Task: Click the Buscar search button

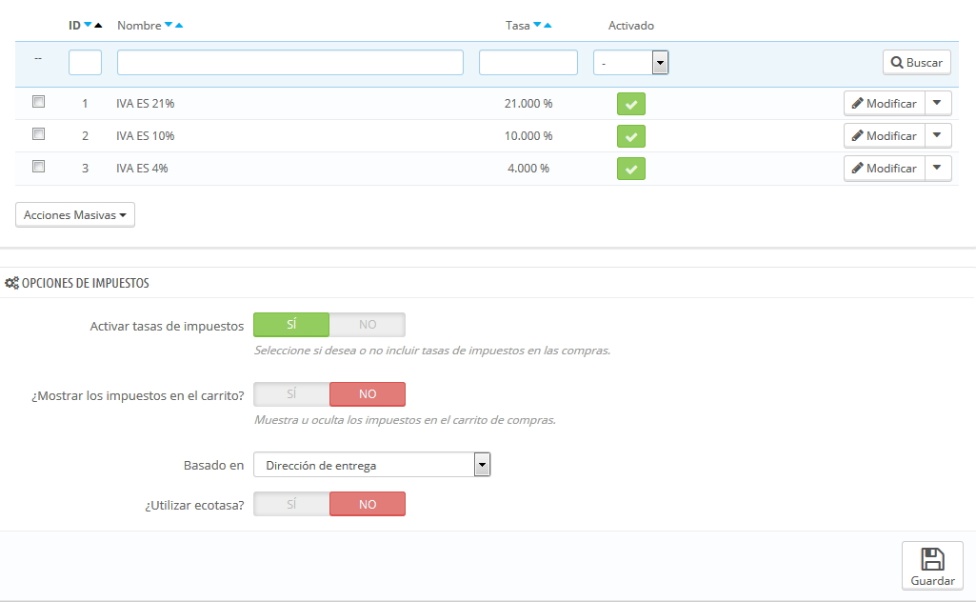Action: coord(916,62)
